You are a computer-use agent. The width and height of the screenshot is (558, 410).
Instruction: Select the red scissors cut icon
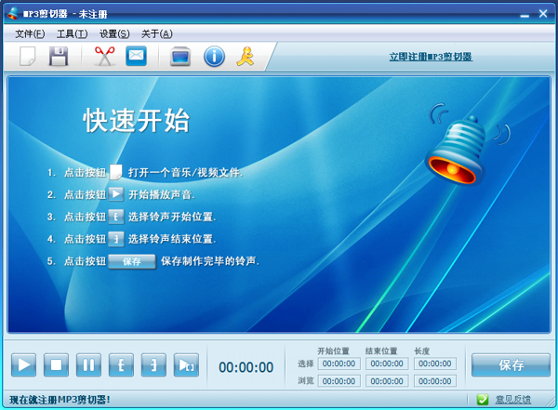(x=104, y=57)
